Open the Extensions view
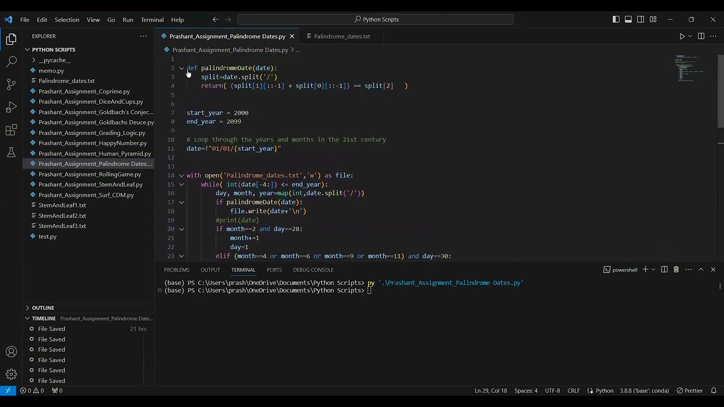Viewport: 724px width, 407px height. [x=11, y=130]
